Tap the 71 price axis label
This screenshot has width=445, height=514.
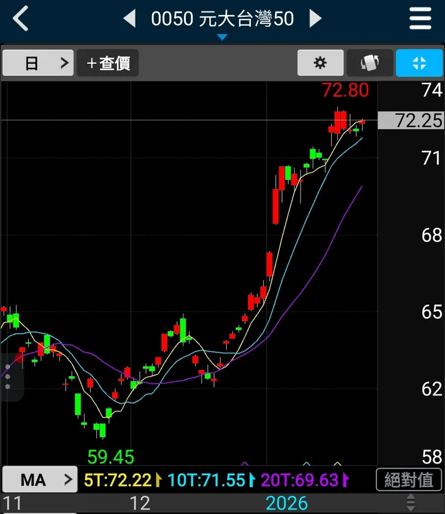click(x=432, y=158)
